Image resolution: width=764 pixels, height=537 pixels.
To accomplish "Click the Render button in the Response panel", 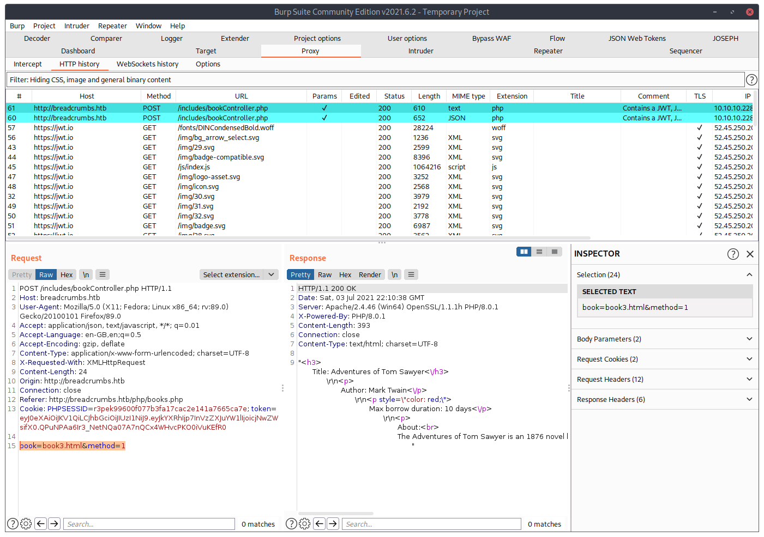I will point(370,274).
